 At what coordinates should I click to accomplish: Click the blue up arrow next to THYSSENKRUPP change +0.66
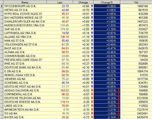[92, 6]
